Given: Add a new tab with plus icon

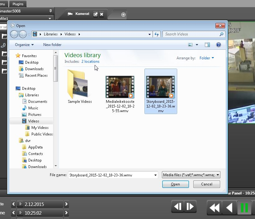Looking at the screenshot, I should [123, 15].
